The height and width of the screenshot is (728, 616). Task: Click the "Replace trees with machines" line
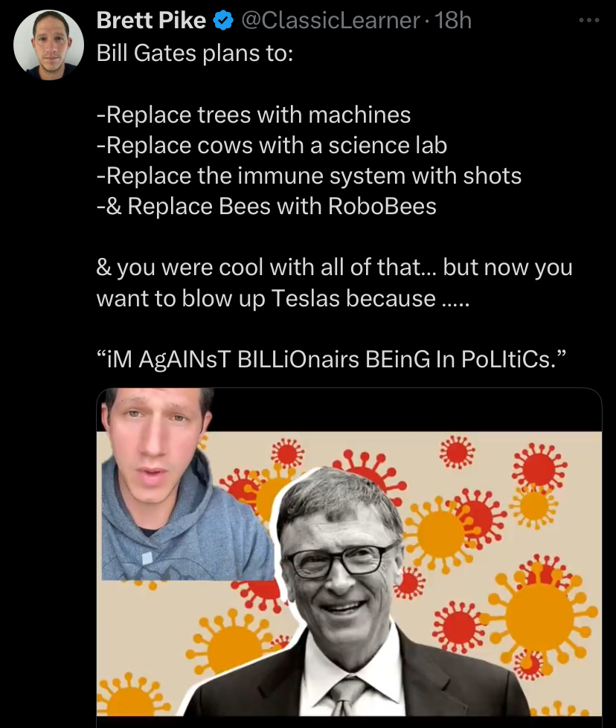click(254, 115)
